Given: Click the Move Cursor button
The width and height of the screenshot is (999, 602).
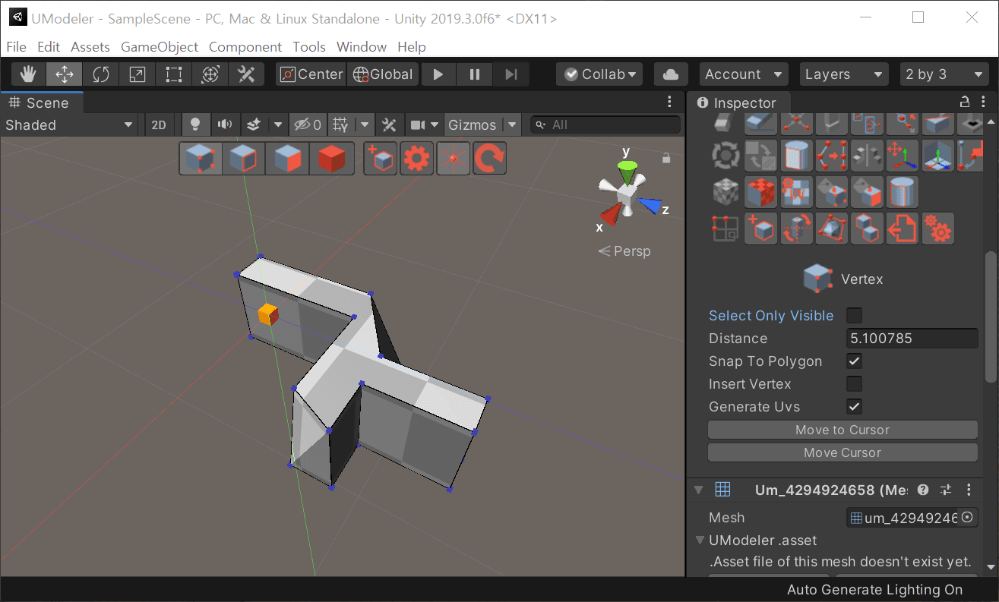Looking at the screenshot, I should click(843, 452).
